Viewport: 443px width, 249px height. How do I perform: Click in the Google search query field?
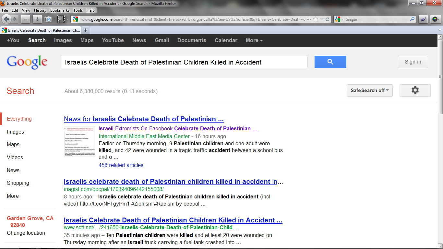click(x=184, y=62)
